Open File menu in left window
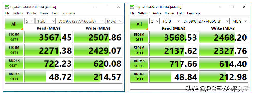Viewport: 253px width, 95px height. click(x=7, y=13)
